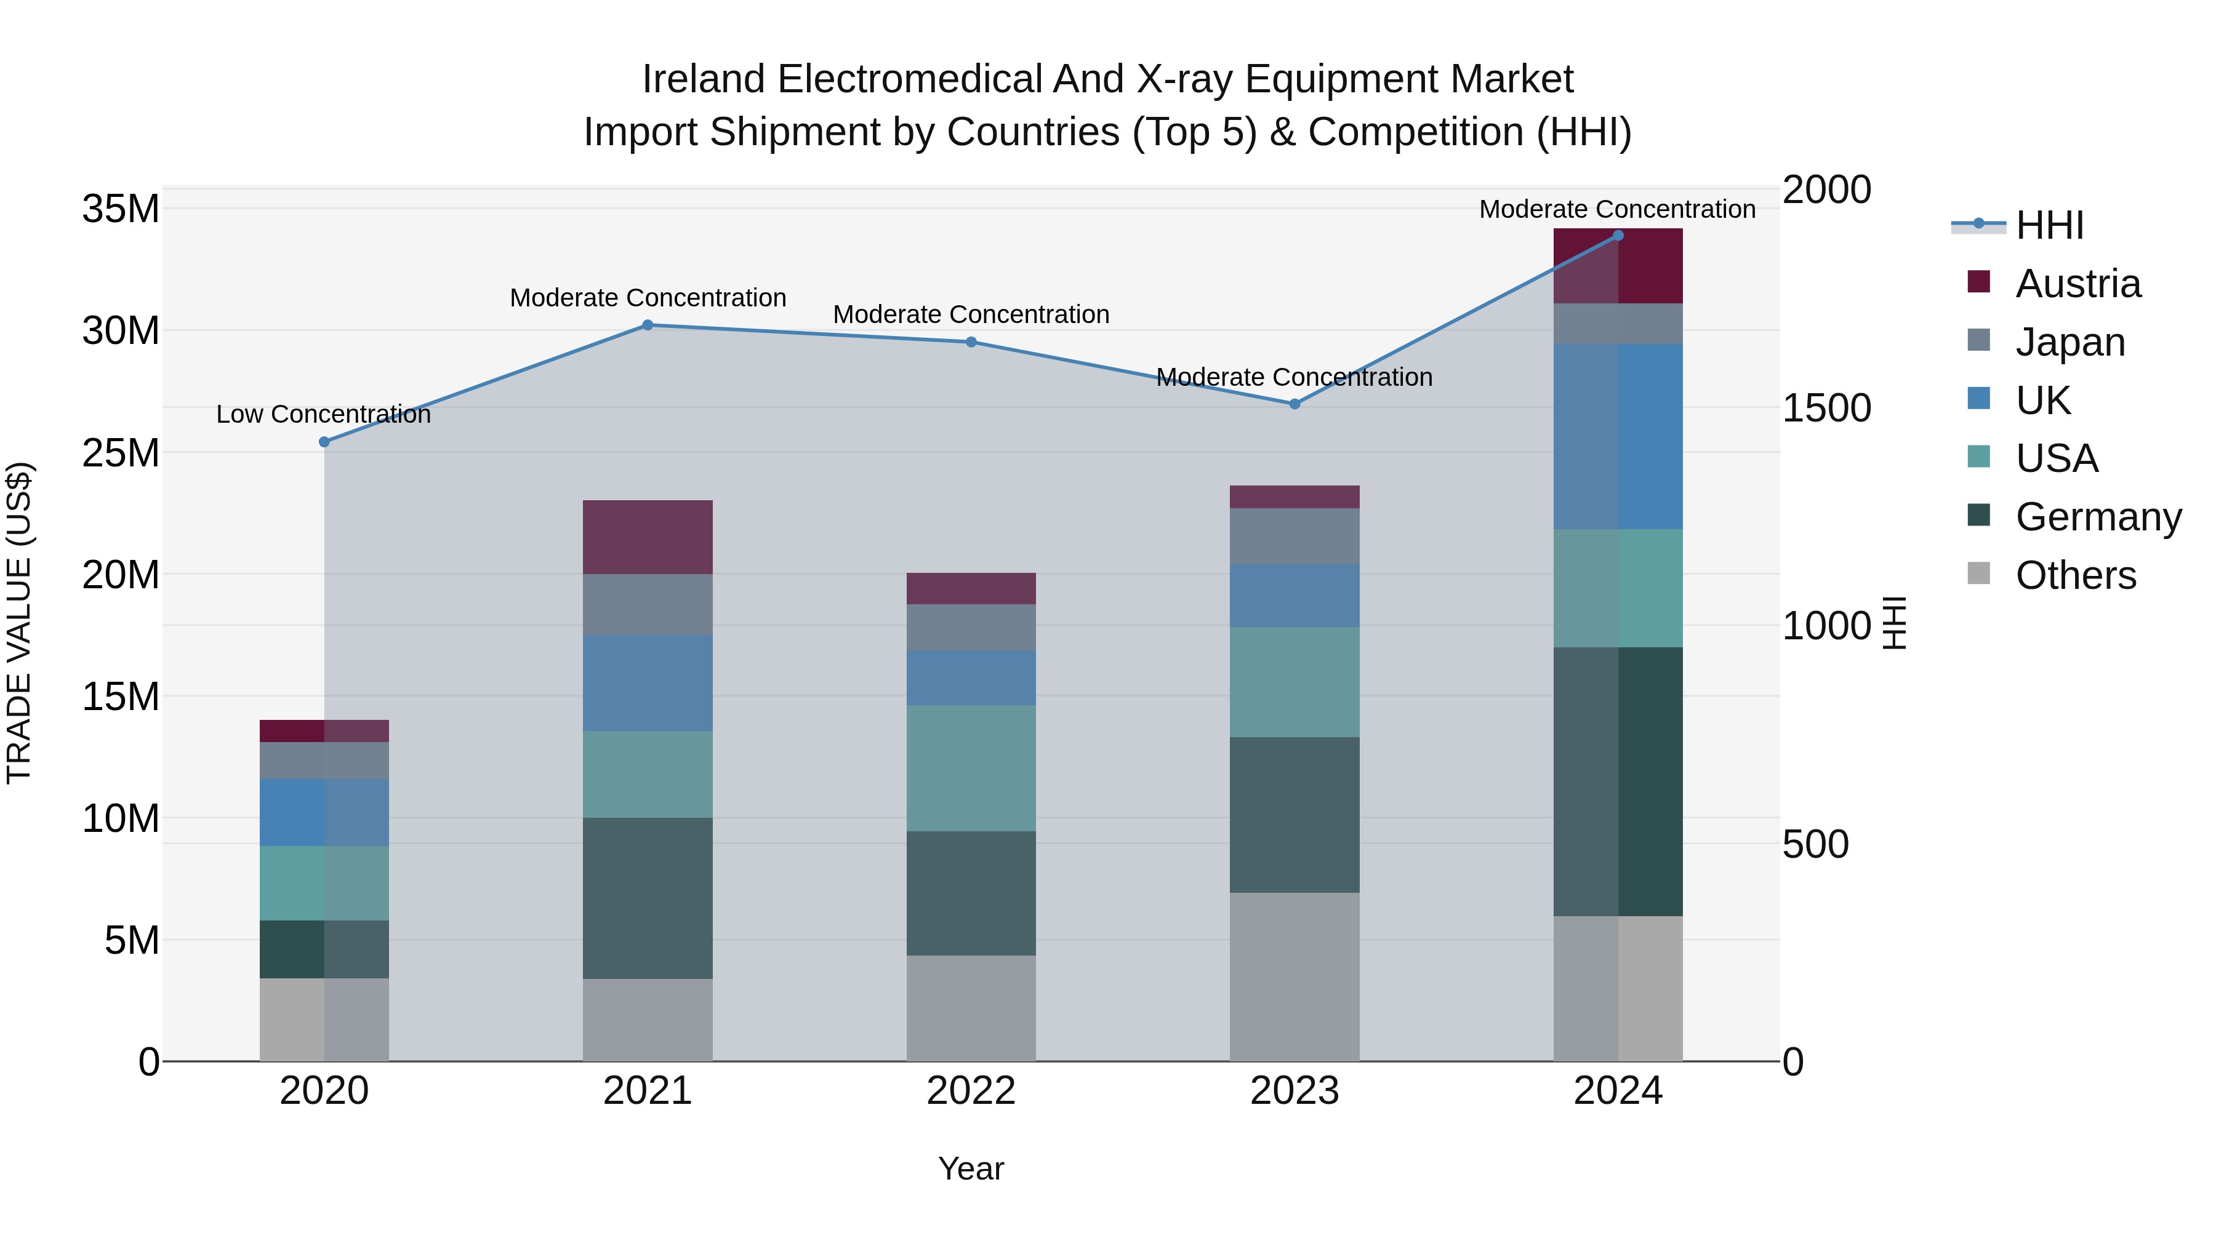Click the Low Concentration annotation
2216x1246 pixels.
point(323,415)
